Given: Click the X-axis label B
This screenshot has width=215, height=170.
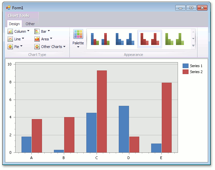Looking at the screenshot, I should 64,158.
